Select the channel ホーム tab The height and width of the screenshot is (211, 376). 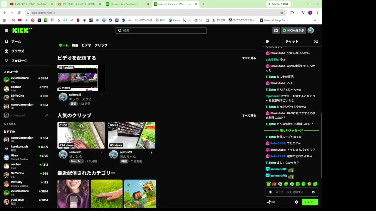point(64,45)
